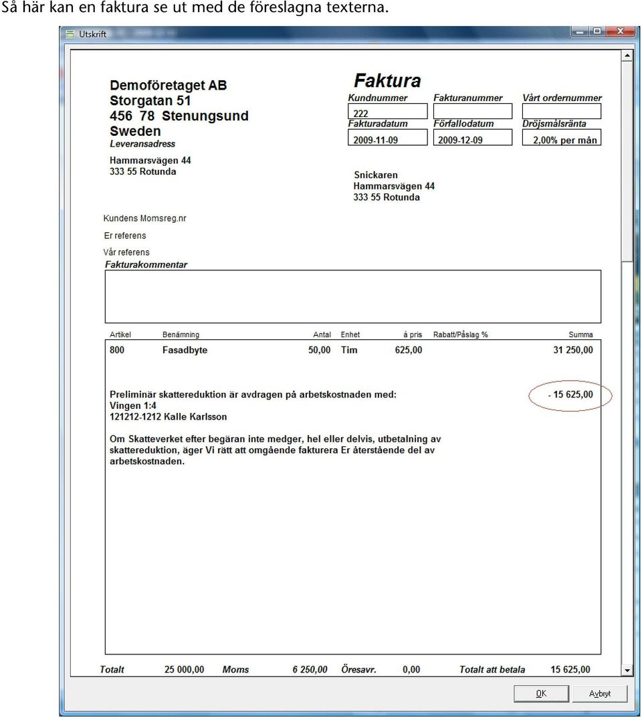The image size is (642, 720).
Task: Click the Moms amount 6 250,00
Action: point(310,670)
